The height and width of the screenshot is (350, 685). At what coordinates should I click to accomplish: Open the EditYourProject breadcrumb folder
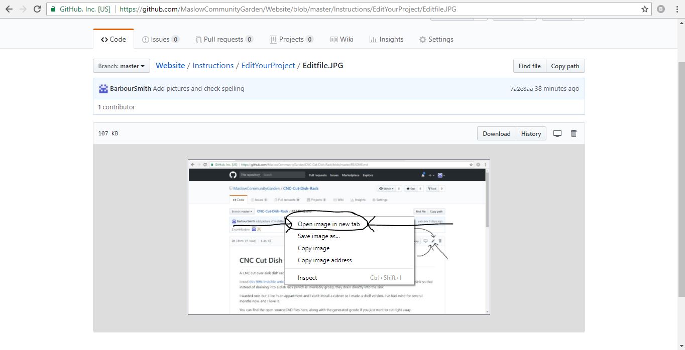point(268,66)
